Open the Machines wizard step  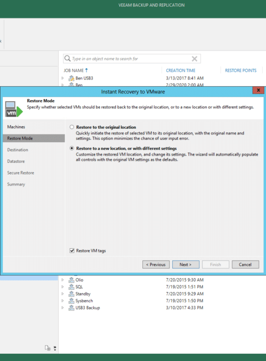(16, 127)
